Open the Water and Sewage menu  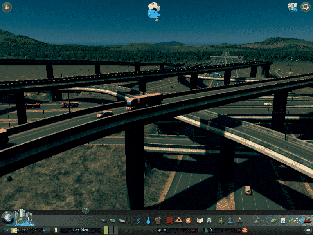[148, 221]
